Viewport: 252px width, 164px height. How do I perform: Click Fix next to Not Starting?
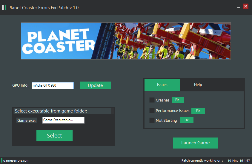click(186, 120)
